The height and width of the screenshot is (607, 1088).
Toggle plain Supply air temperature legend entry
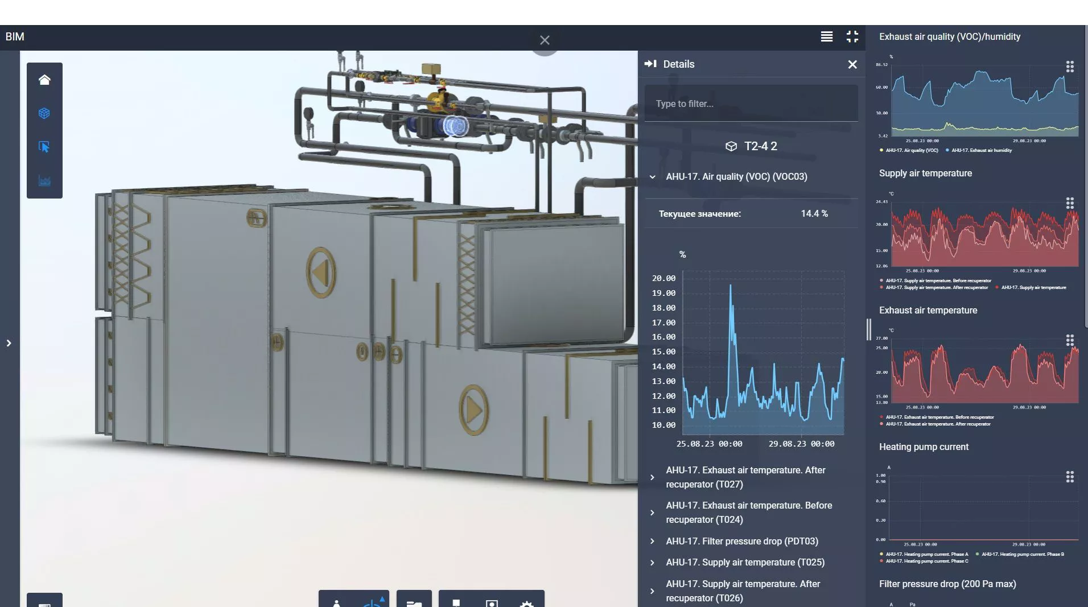[x=1031, y=287]
